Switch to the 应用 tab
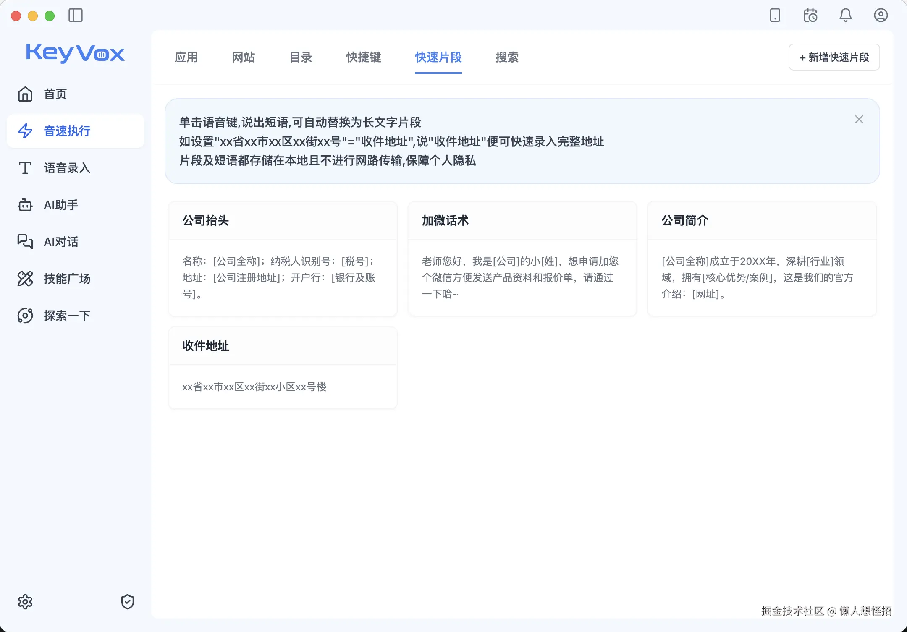This screenshot has width=907, height=632. pos(186,57)
